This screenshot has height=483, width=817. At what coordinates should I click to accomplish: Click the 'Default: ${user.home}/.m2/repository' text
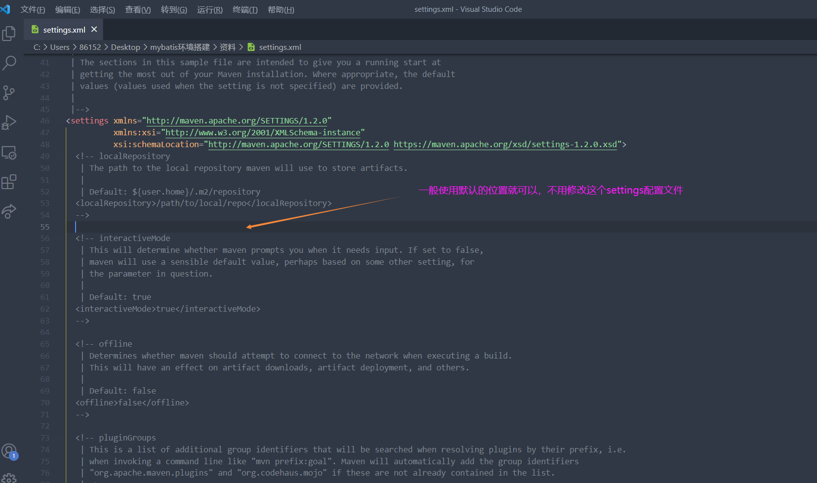point(174,192)
